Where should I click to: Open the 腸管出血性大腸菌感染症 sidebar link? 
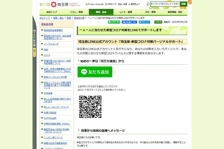55,143
